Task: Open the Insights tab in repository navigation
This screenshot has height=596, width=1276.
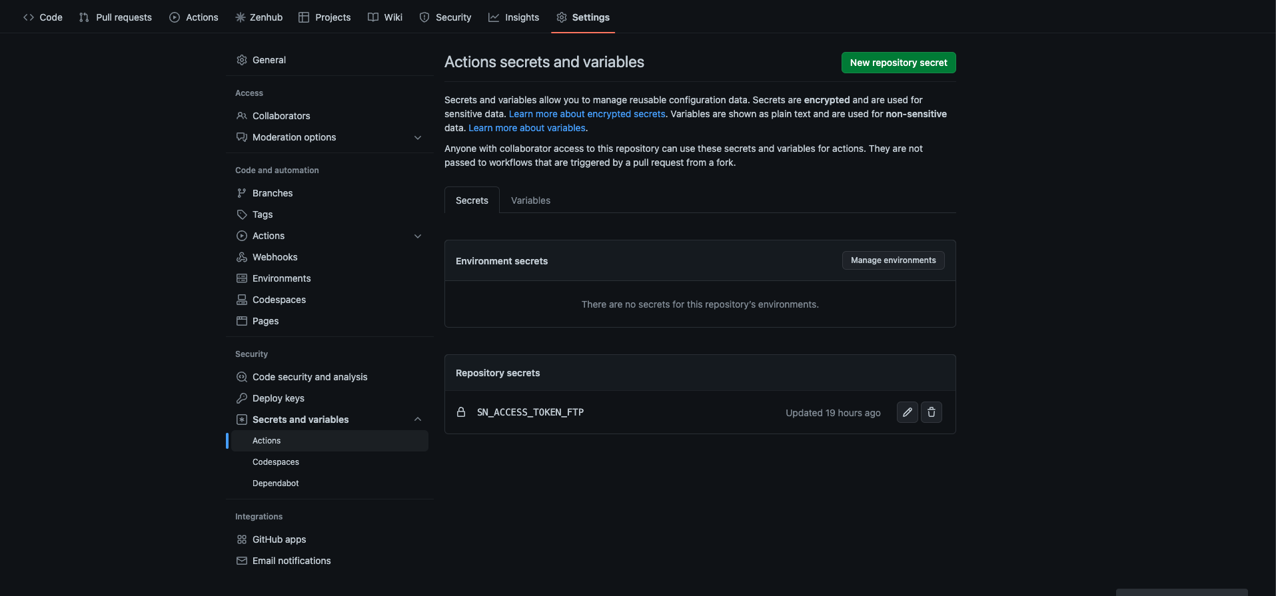Action: (514, 17)
